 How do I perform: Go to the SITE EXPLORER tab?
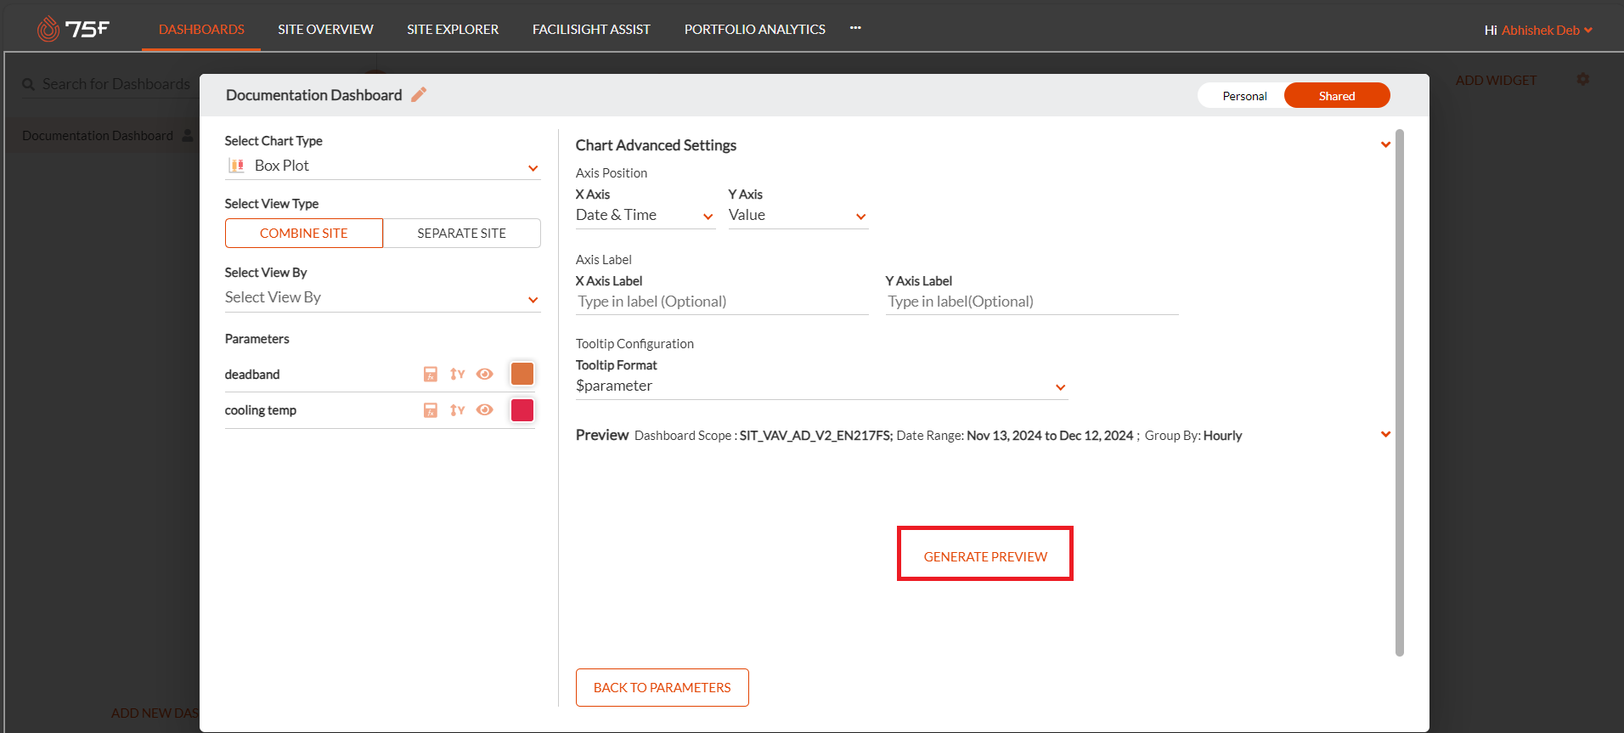(x=453, y=29)
